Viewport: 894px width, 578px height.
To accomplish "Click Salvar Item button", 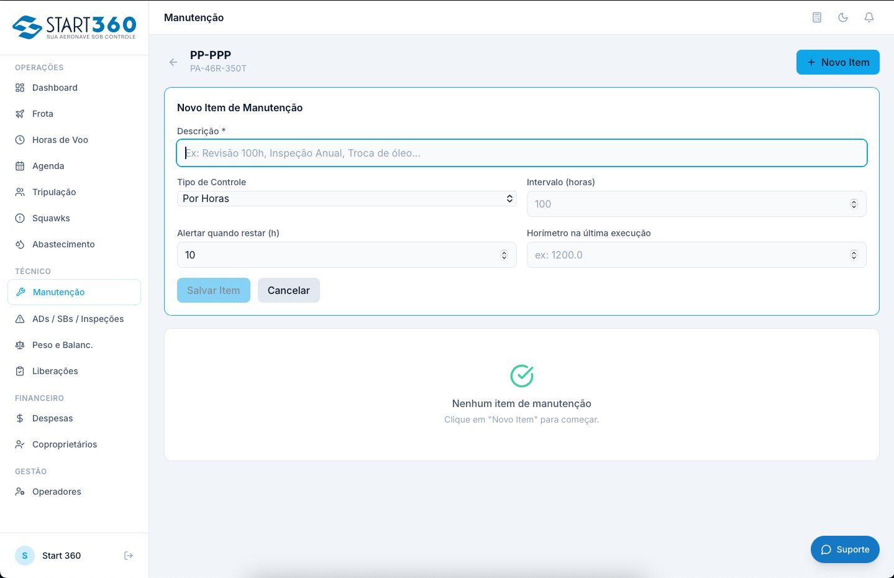I will point(214,290).
